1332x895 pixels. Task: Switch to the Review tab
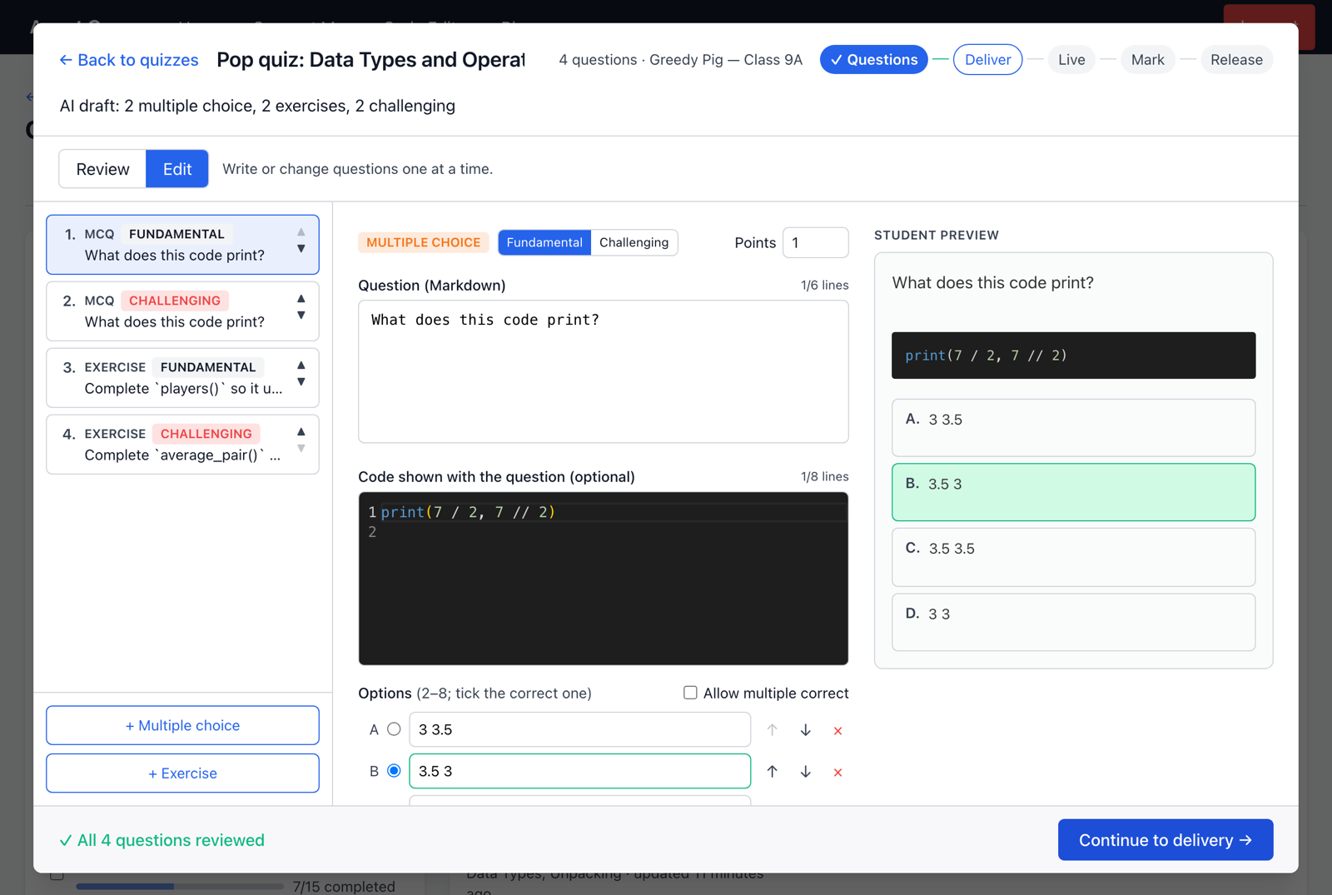[x=102, y=169]
